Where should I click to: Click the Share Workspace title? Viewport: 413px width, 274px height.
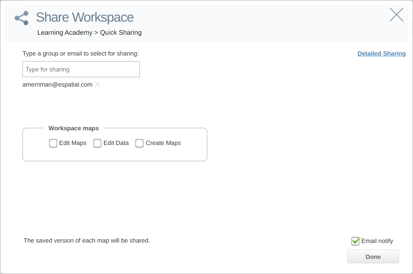point(85,18)
